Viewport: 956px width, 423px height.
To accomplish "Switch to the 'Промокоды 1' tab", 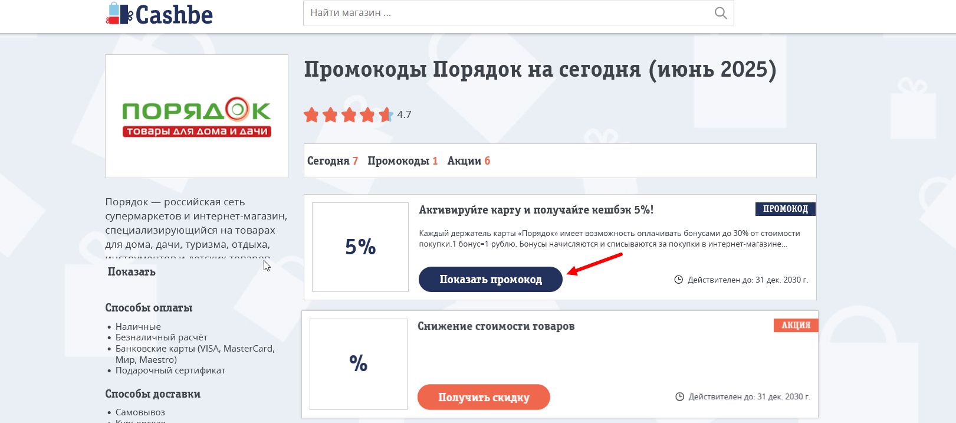I will 403,161.
